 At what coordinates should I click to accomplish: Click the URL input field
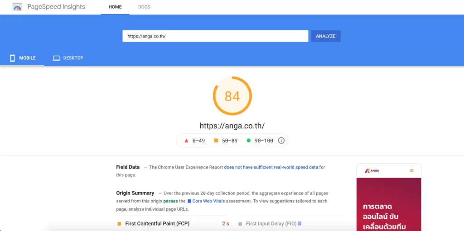(215, 36)
